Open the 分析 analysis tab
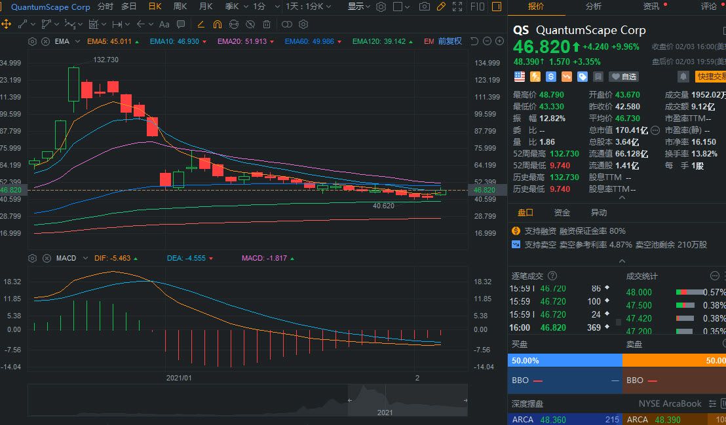726x425 pixels. click(594, 6)
